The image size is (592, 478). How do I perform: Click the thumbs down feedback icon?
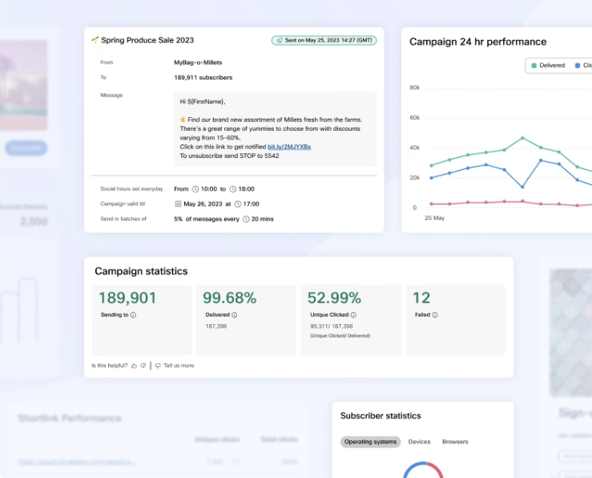pyautogui.click(x=143, y=366)
